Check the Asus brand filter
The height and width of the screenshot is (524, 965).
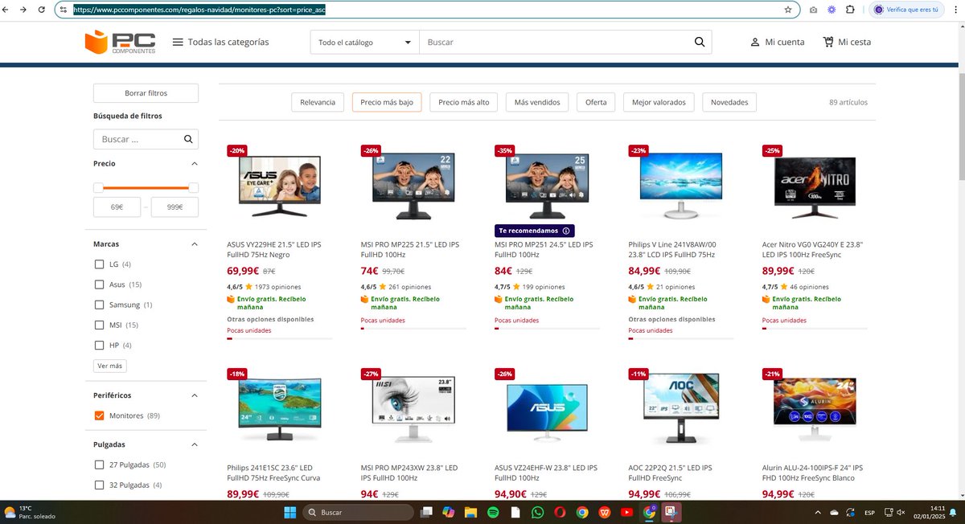pyautogui.click(x=100, y=285)
